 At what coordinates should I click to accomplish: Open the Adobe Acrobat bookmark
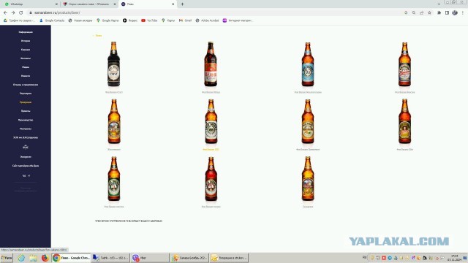click(x=207, y=20)
